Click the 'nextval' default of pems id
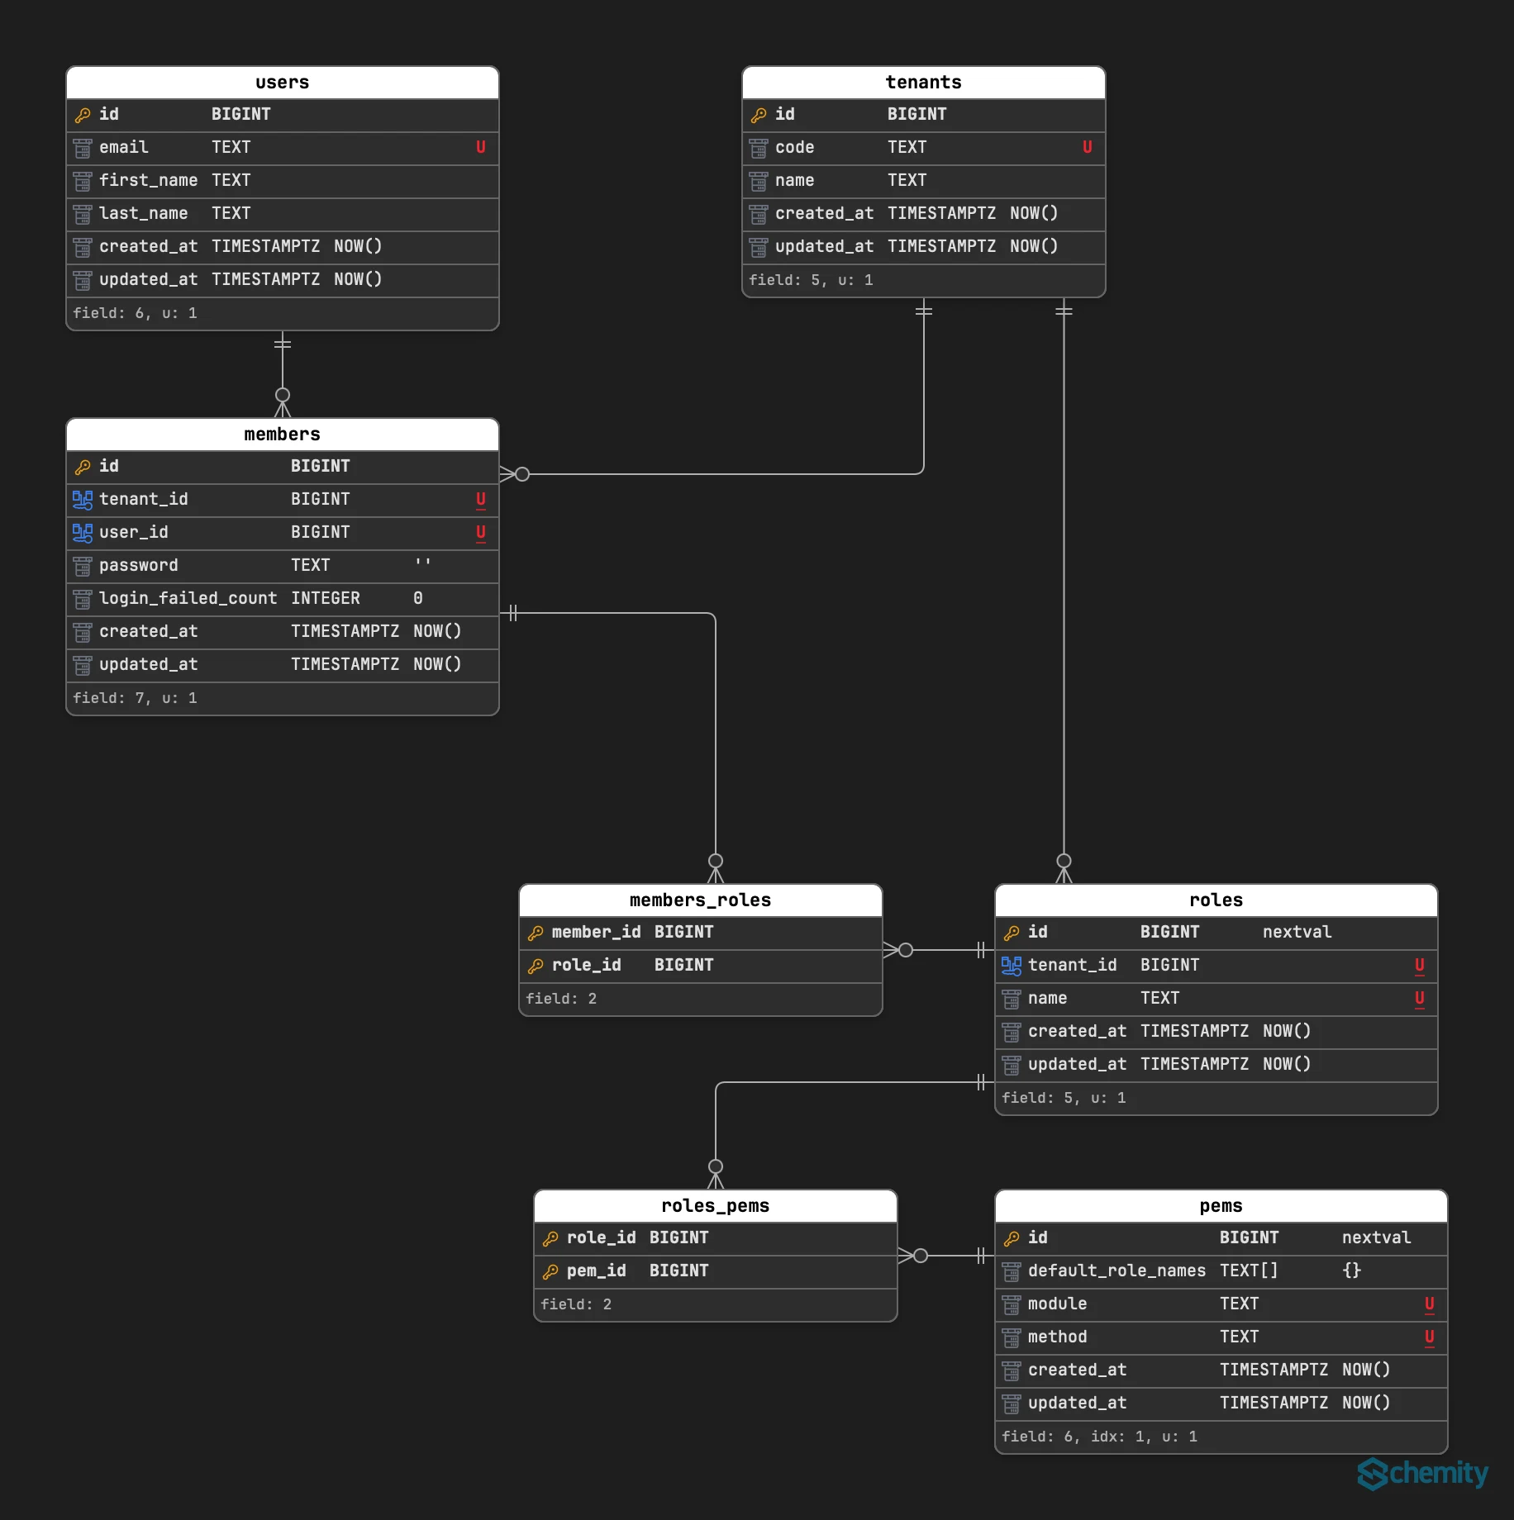1514x1520 pixels. (x=1377, y=1237)
